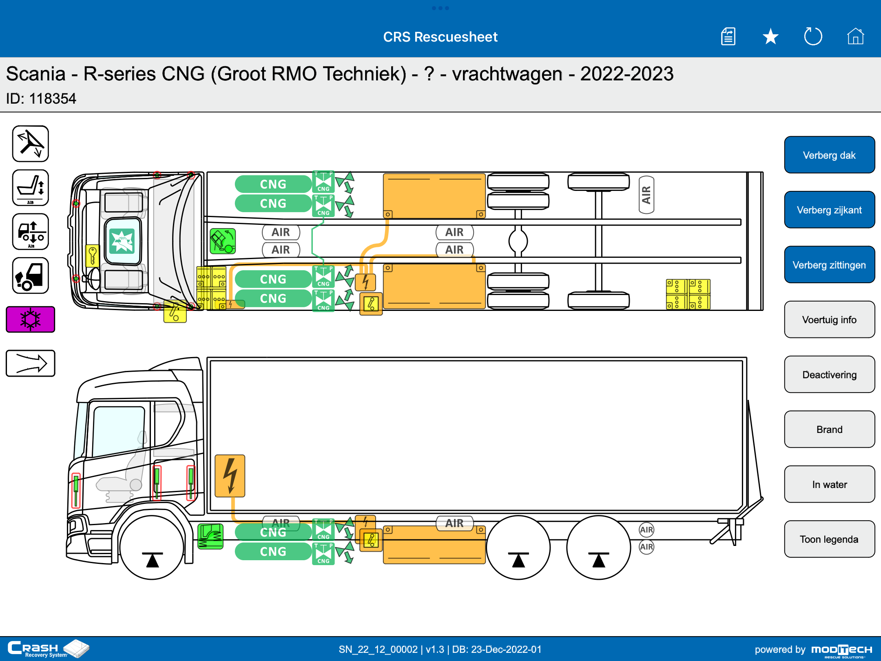
Task: Select the air suspension truck icon
Action: [x=31, y=232]
